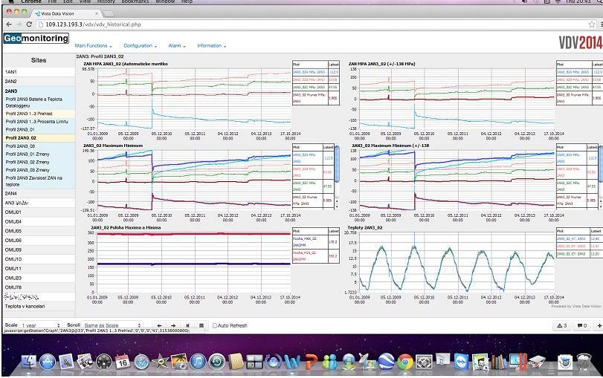Viewport: 603px width, 378px height.
Task: Reload the Vista Data Vision page
Action: [x=29, y=25]
